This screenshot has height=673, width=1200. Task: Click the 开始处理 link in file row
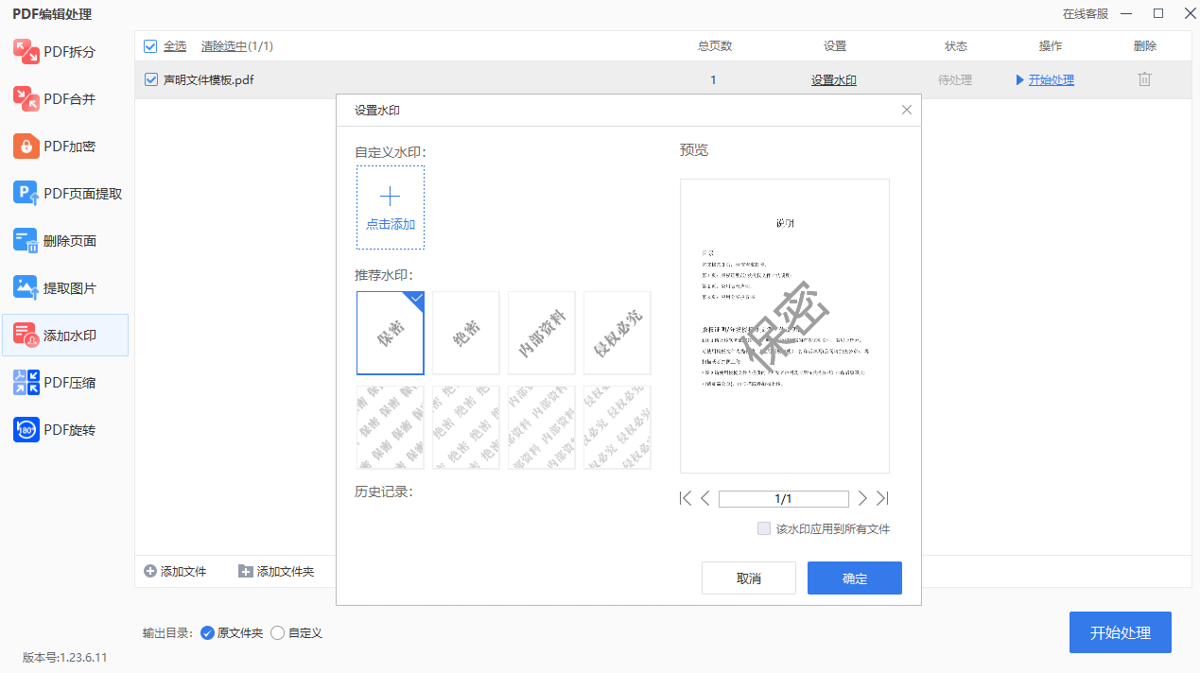click(1052, 80)
